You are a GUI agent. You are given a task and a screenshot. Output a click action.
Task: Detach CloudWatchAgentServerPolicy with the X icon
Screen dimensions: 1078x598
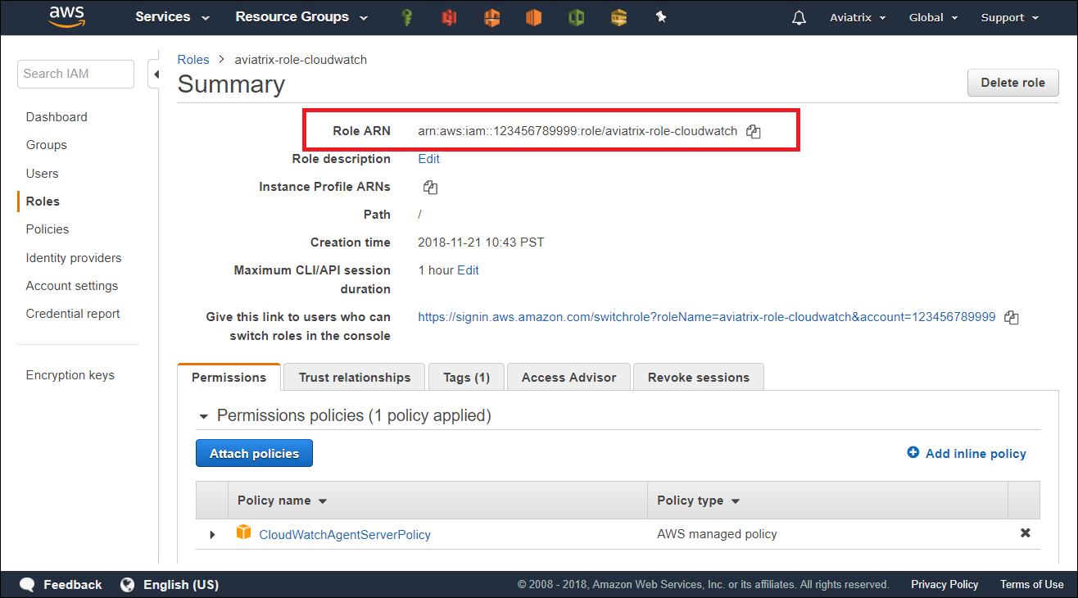tap(1025, 533)
